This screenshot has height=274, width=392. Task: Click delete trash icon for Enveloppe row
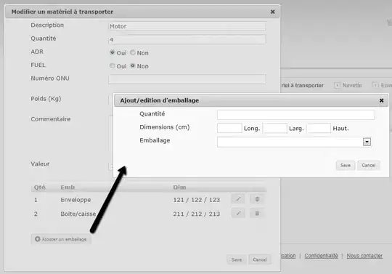tap(257, 199)
